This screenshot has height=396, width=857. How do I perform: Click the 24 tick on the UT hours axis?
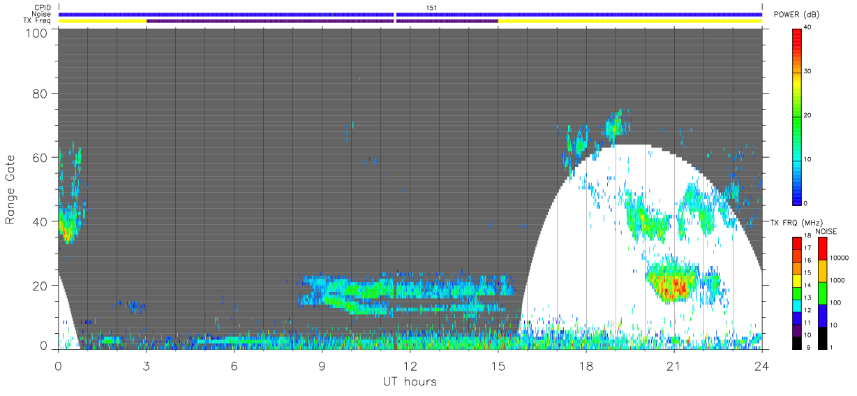pyautogui.click(x=761, y=365)
